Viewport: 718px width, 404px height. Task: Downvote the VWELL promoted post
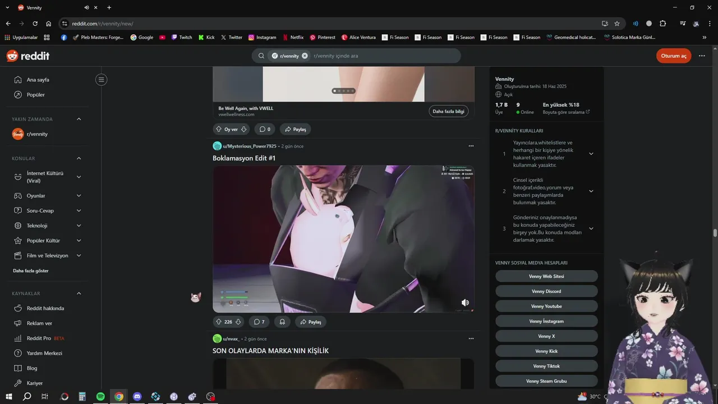(244, 129)
